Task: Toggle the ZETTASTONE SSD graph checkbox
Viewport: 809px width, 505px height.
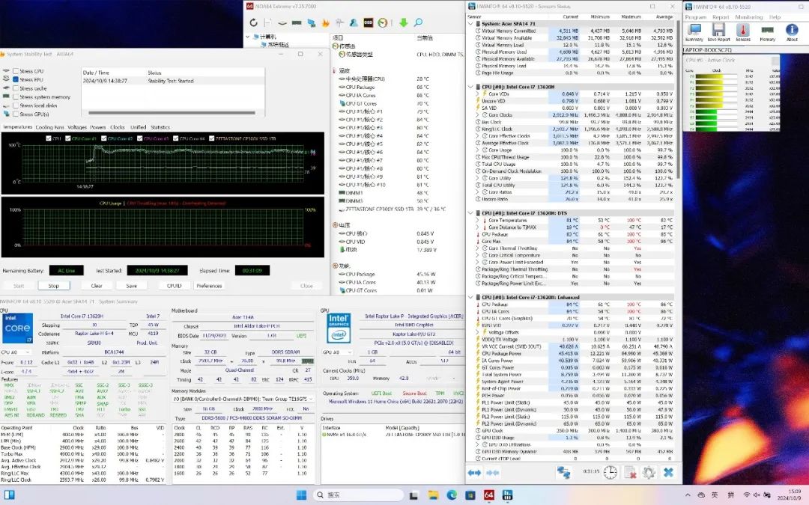Action: tap(211, 138)
